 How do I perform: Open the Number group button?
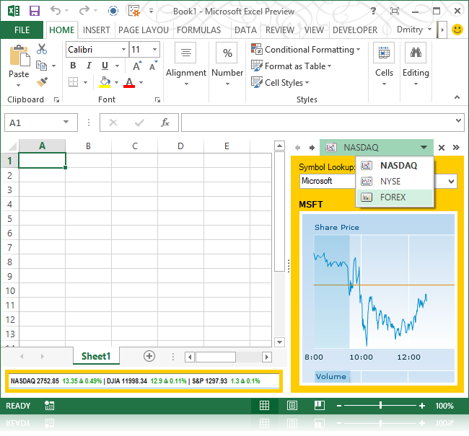click(227, 65)
